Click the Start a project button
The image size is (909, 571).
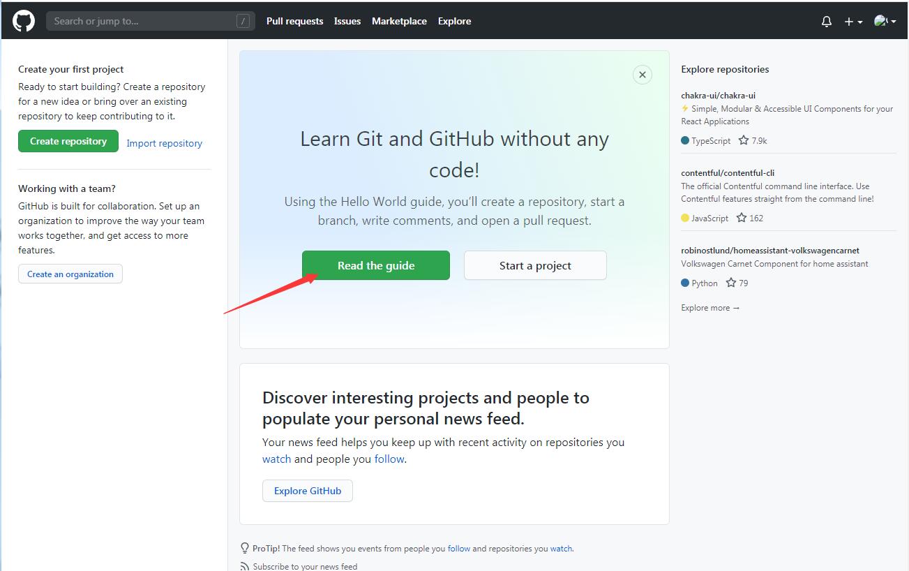(535, 265)
